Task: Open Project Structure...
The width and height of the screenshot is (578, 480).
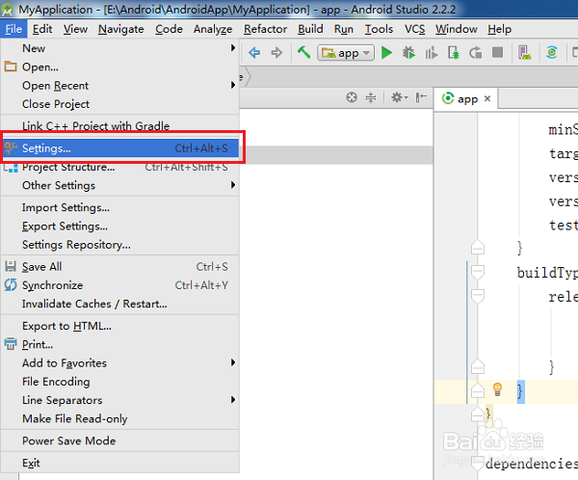Action: pyautogui.click(x=120, y=167)
